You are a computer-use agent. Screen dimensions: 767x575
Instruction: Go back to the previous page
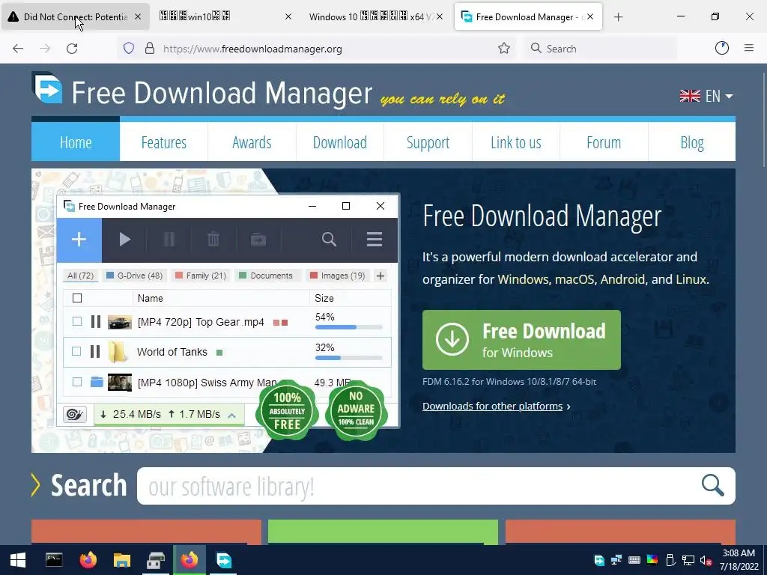pyautogui.click(x=18, y=49)
